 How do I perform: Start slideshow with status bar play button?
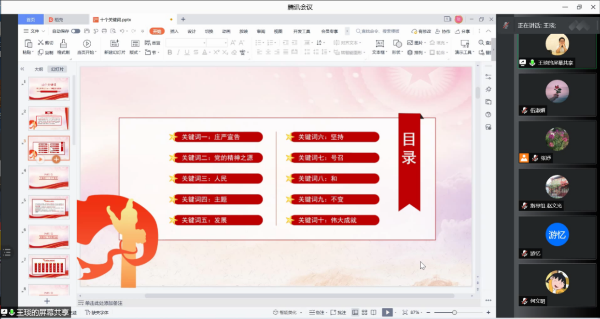pyautogui.click(x=387, y=312)
